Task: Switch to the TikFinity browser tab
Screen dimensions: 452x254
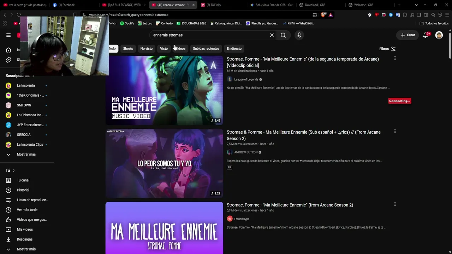Action: [x=221, y=5]
